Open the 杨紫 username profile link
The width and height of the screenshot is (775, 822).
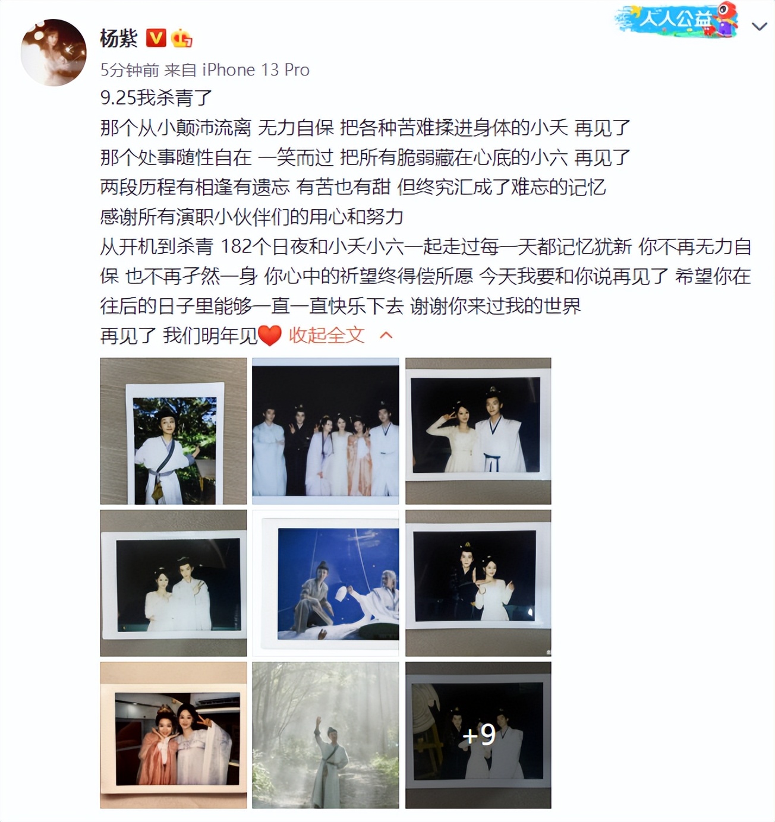point(119,39)
